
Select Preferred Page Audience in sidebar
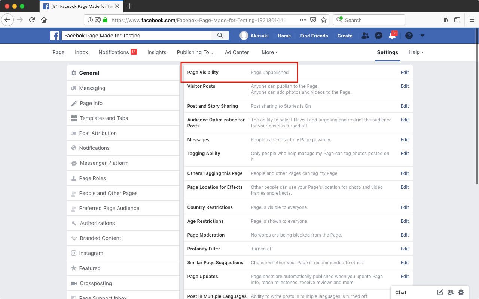tap(123, 208)
